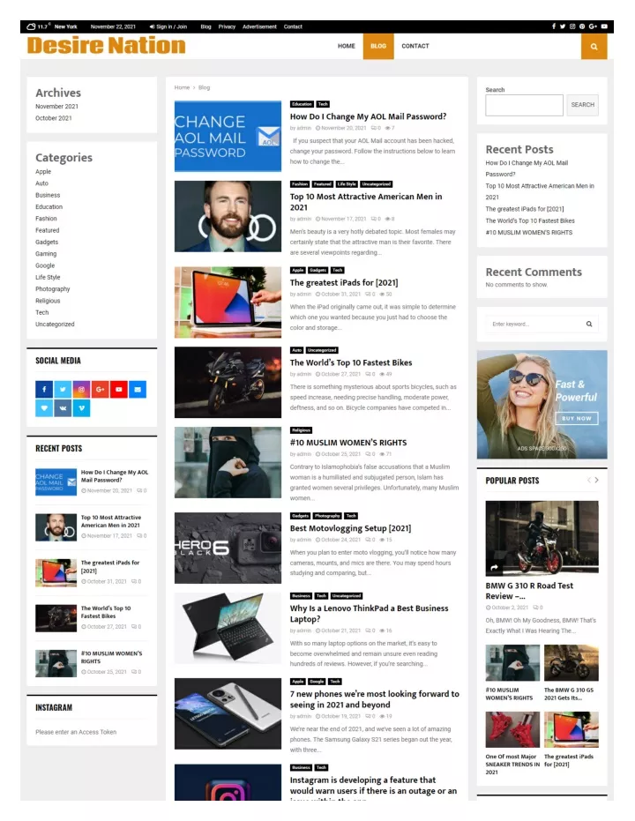635x821 pixels.
Task: Open Pinterest icon in top black bar
Action: coord(581,26)
